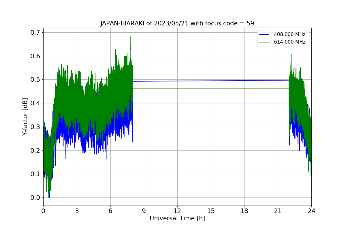This screenshot has height=231, width=346.
Task: Click x-axis tick label '6'
Action: pyautogui.click(x=110, y=211)
